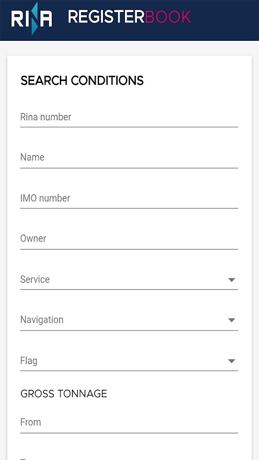Screen dimensions: 259x460
Task: Click the dark navy header bar
Action: (x=129, y=20)
